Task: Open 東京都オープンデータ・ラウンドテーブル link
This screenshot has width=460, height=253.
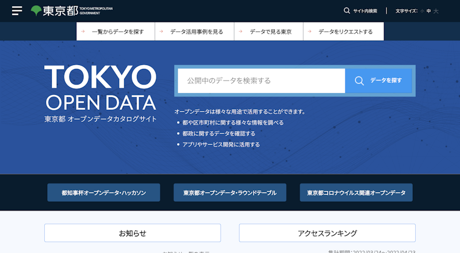Action: click(230, 193)
